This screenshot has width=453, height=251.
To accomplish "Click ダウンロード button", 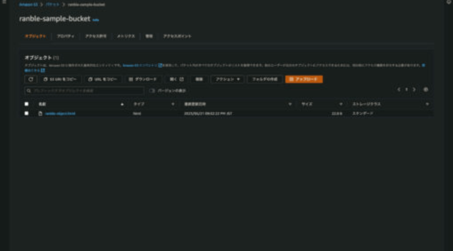I will click(x=143, y=79).
